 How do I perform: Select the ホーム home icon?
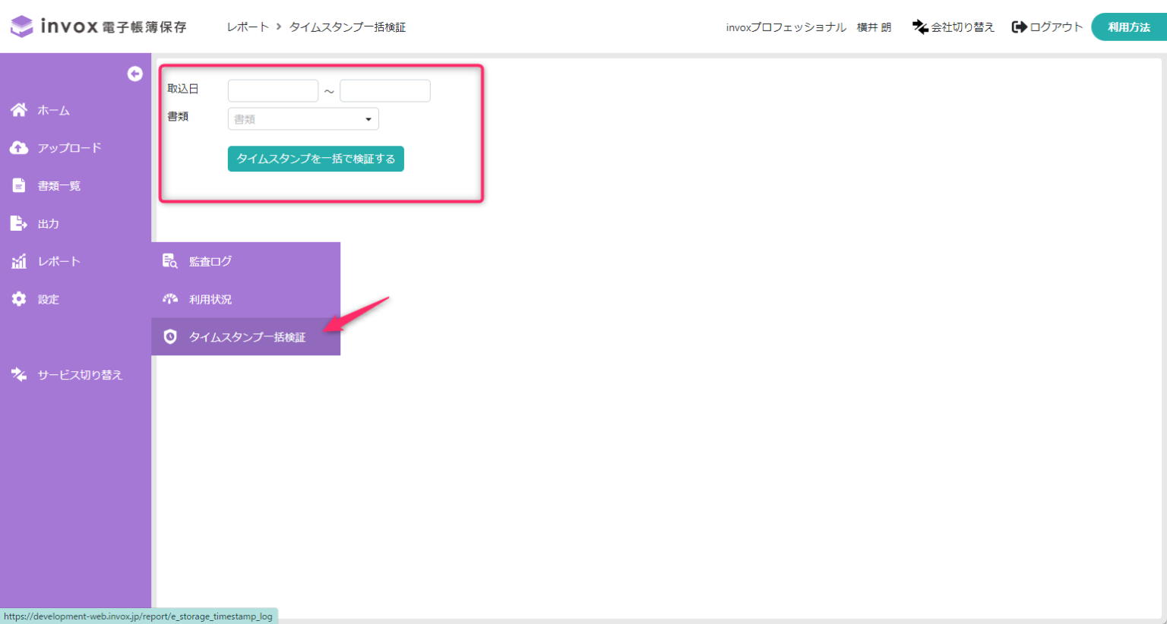pos(18,109)
